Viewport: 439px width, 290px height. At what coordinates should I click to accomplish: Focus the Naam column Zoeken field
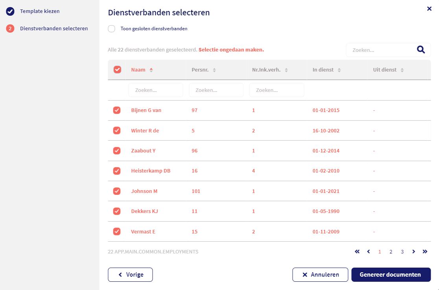pos(155,90)
